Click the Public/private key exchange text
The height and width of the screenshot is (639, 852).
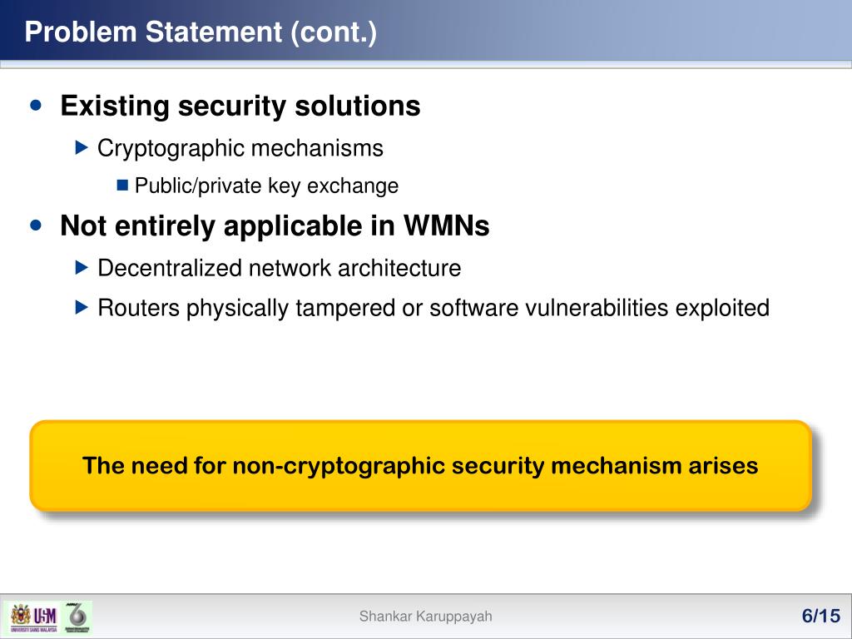[266, 186]
